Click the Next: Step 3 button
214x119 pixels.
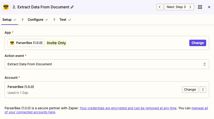[179, 7]
